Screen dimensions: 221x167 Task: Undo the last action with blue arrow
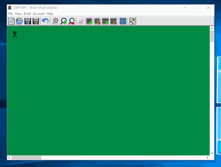click(x=45, y=21)
